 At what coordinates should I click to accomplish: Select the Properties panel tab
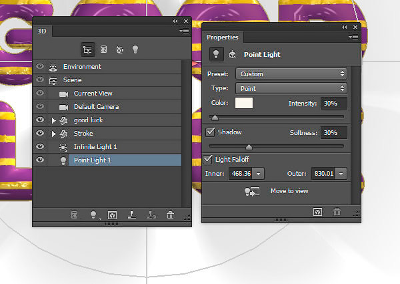click(223, 37)
